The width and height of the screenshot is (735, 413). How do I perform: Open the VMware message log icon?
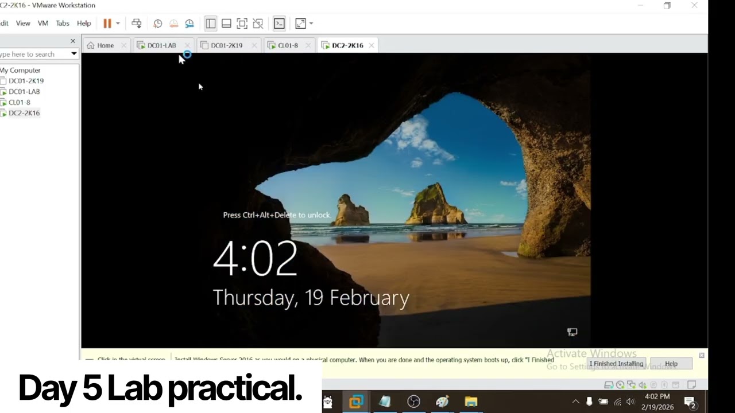pyautogui.click(x=692, y=385)
